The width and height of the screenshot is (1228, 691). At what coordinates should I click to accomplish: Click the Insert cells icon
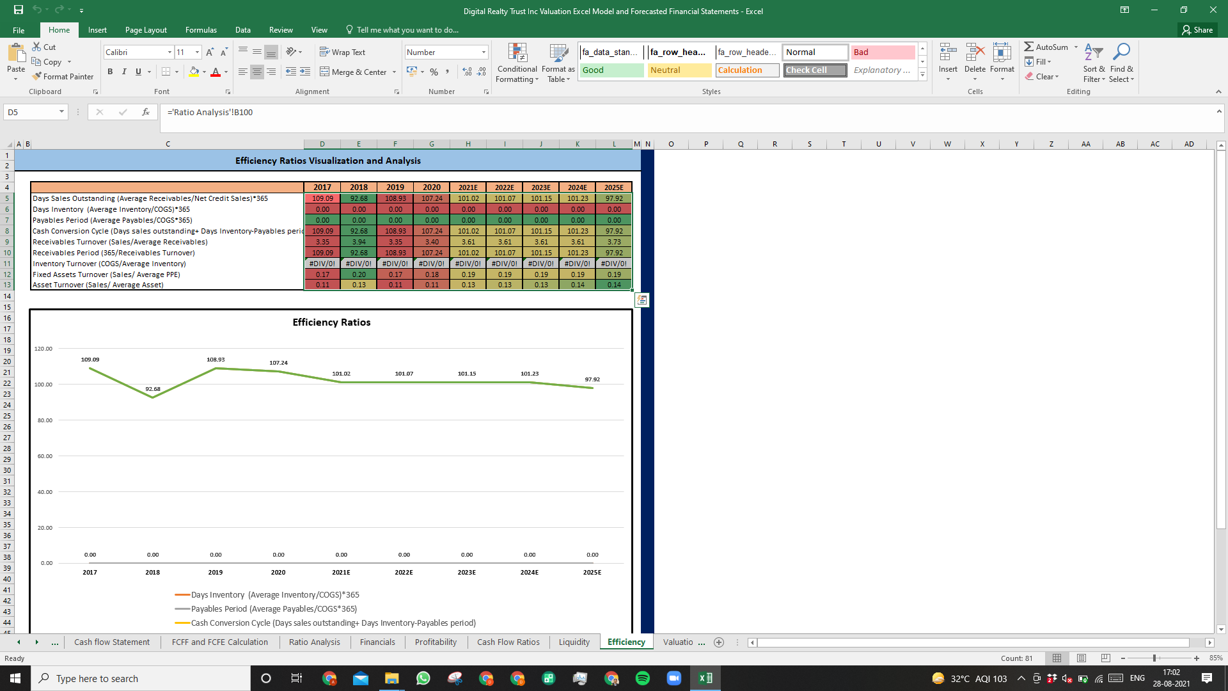(948, 53)
